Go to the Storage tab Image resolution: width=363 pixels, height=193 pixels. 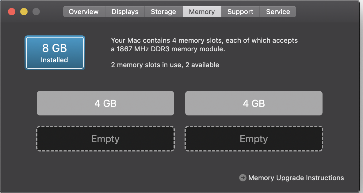[x=163, y=12]
